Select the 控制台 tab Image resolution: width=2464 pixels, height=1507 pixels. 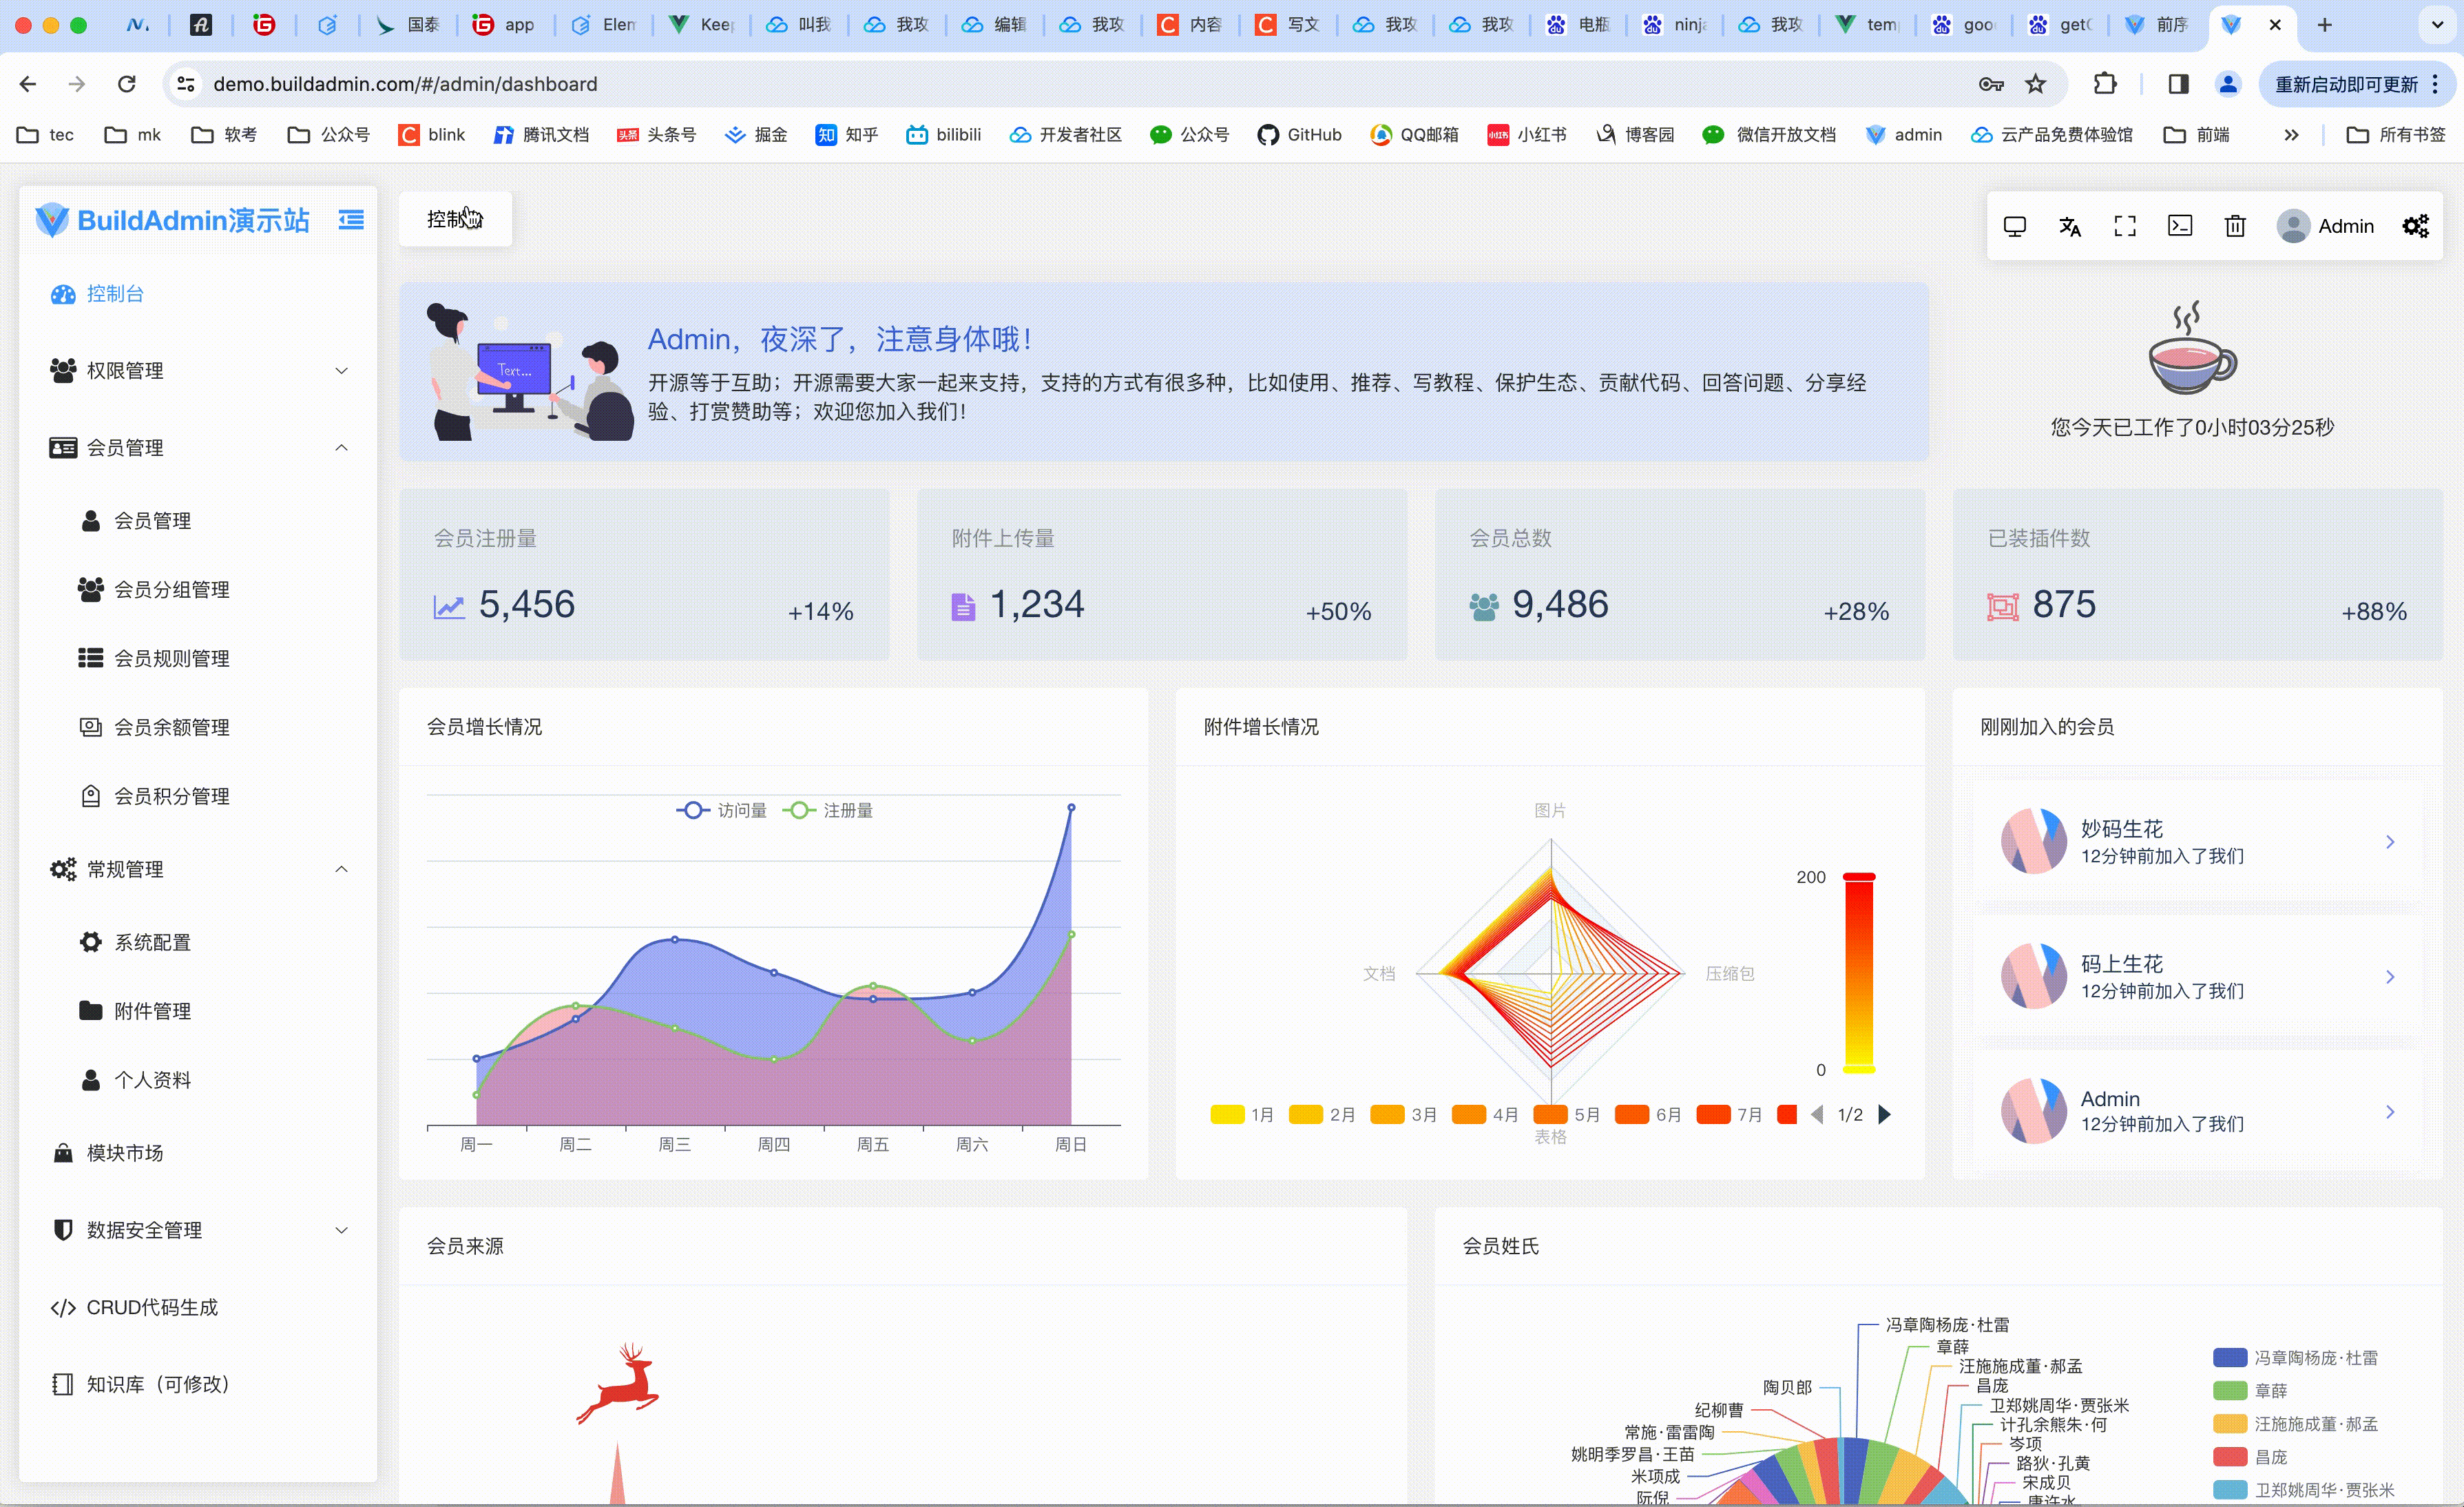point(455,219)
